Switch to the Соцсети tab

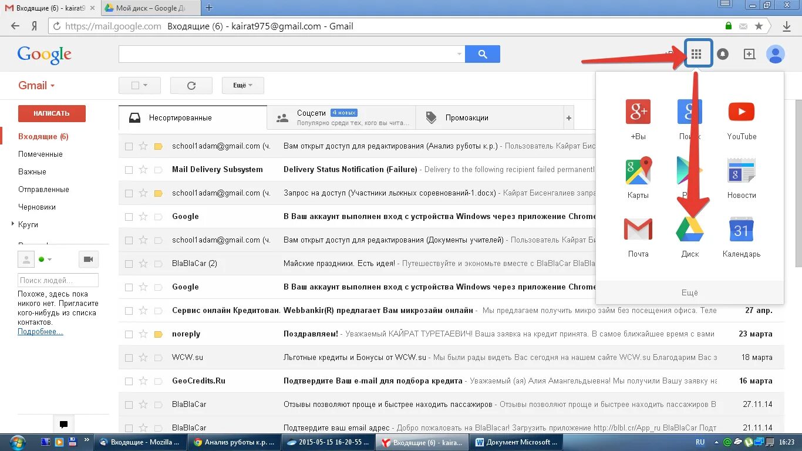pyautogui.click(x=341, y=117)
